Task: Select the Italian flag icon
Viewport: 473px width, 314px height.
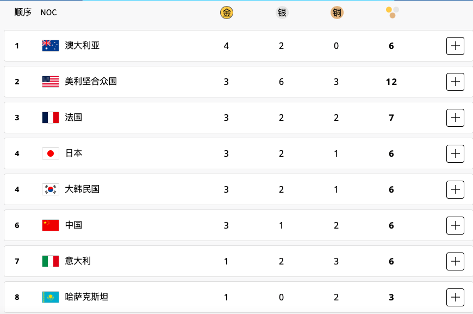Action: tap(50, 261)
